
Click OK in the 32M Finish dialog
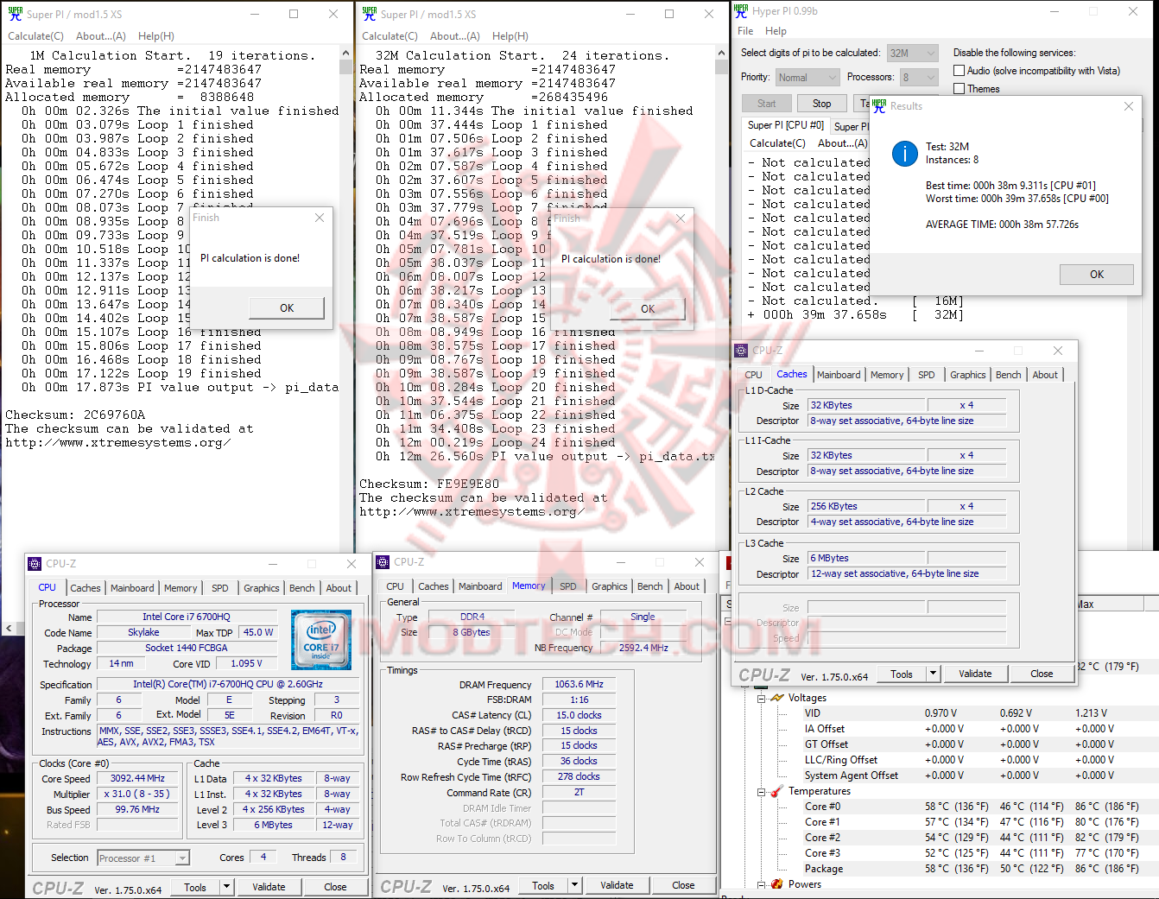pyautogui.click(x=648, y=309)
